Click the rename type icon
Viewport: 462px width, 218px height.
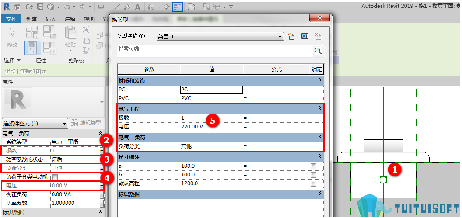click(x=304, y=36)
